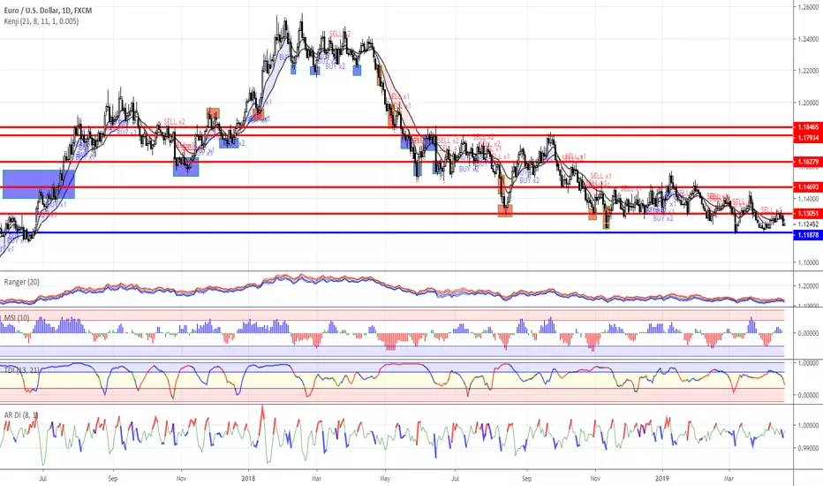Select the blue horizontal support line at 1.11878
This screenshot has width=823, height=486.
click(x=396, y=232)
